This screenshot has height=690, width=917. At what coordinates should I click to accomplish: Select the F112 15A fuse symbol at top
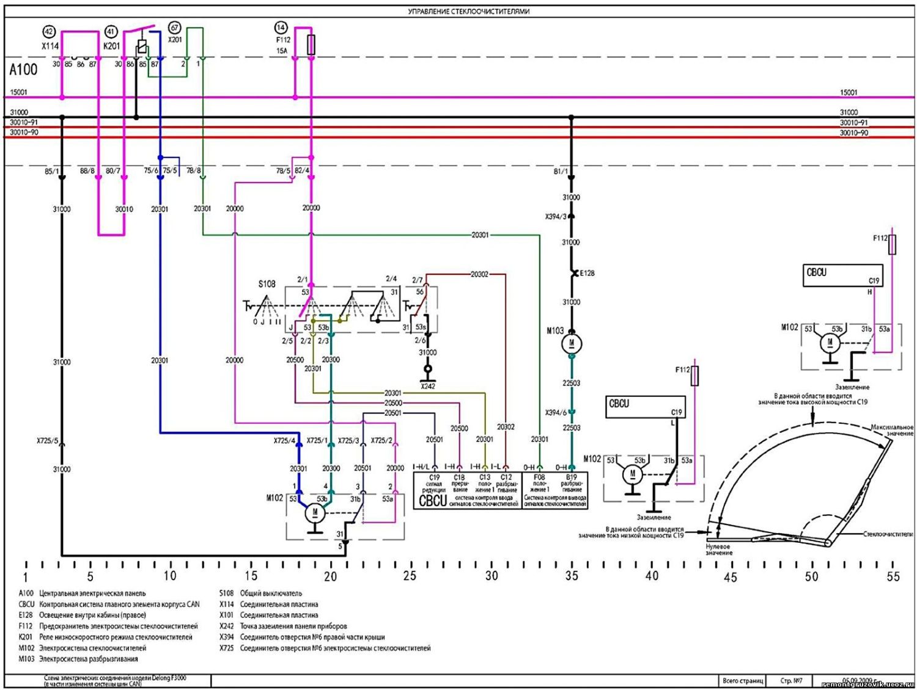tap(311, 45)
